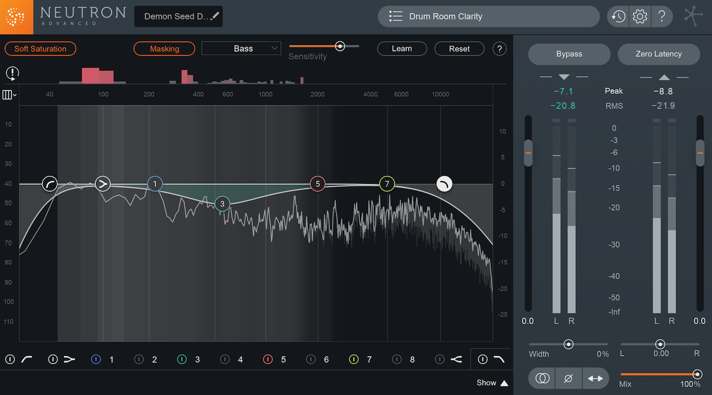Open the preset list icon beside Drum Room Clarity
This screenshot has width=712, height=395.
(x=395, y=16)
